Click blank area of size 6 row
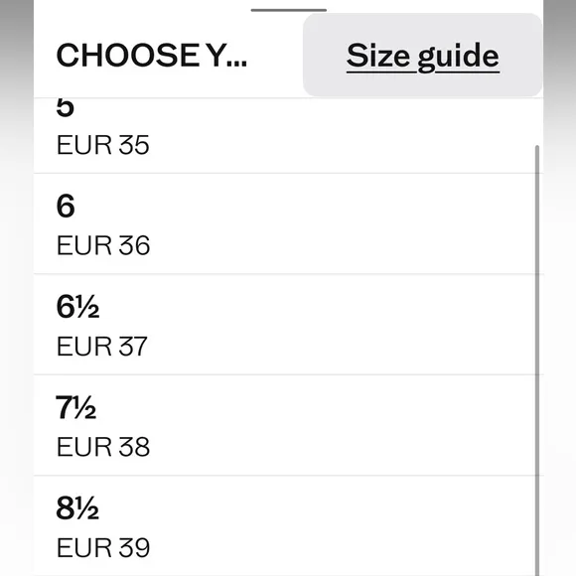This screenshot has width=576, height=576. [331, 223]
